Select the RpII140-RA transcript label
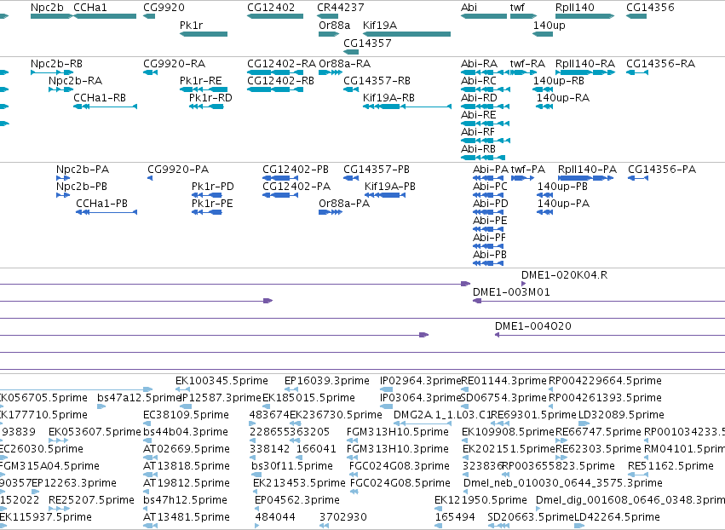Viewport: 725px width, 530px height. 585,64
